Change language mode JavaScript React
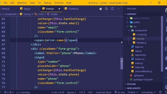The image size is (167, 94). point(103,92)
